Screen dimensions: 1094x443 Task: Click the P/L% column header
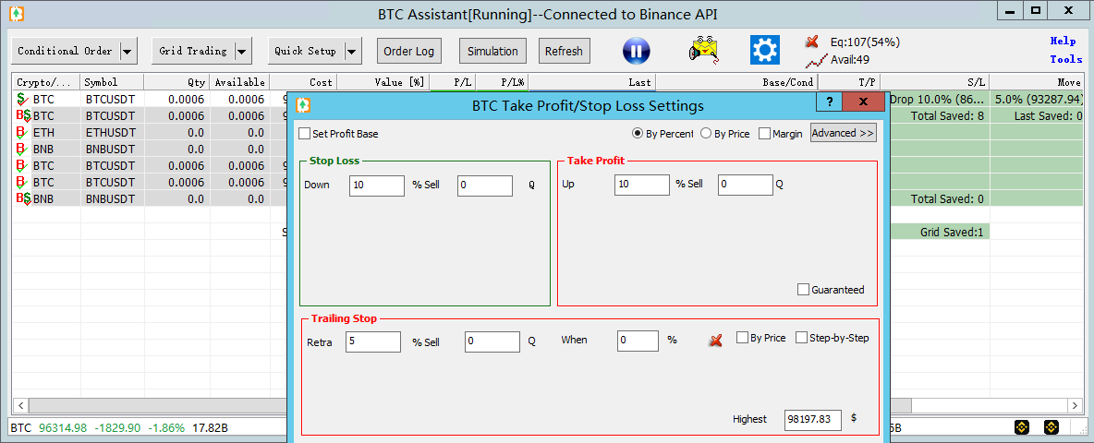503,82
